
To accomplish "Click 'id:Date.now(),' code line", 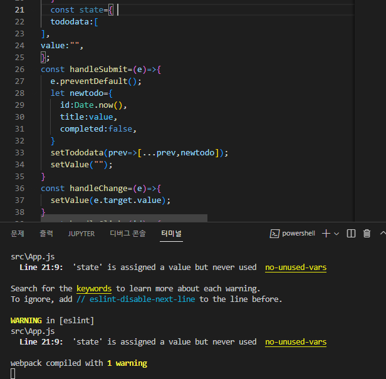I will [x=93, y=105].
